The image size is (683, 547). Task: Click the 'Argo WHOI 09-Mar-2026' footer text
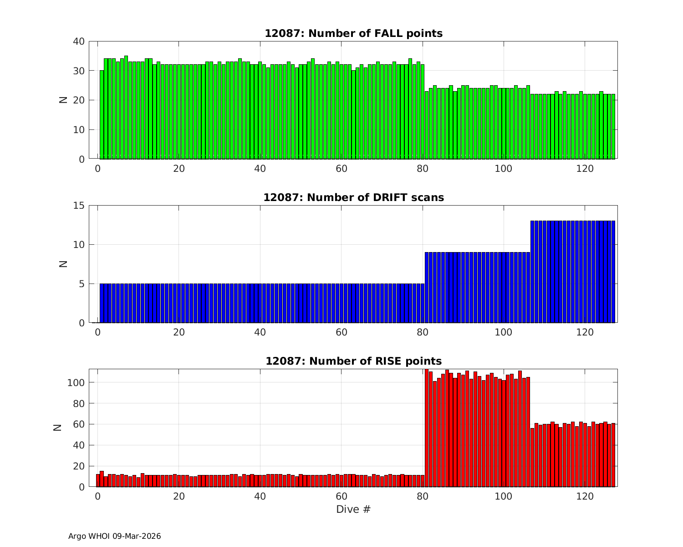114,536
